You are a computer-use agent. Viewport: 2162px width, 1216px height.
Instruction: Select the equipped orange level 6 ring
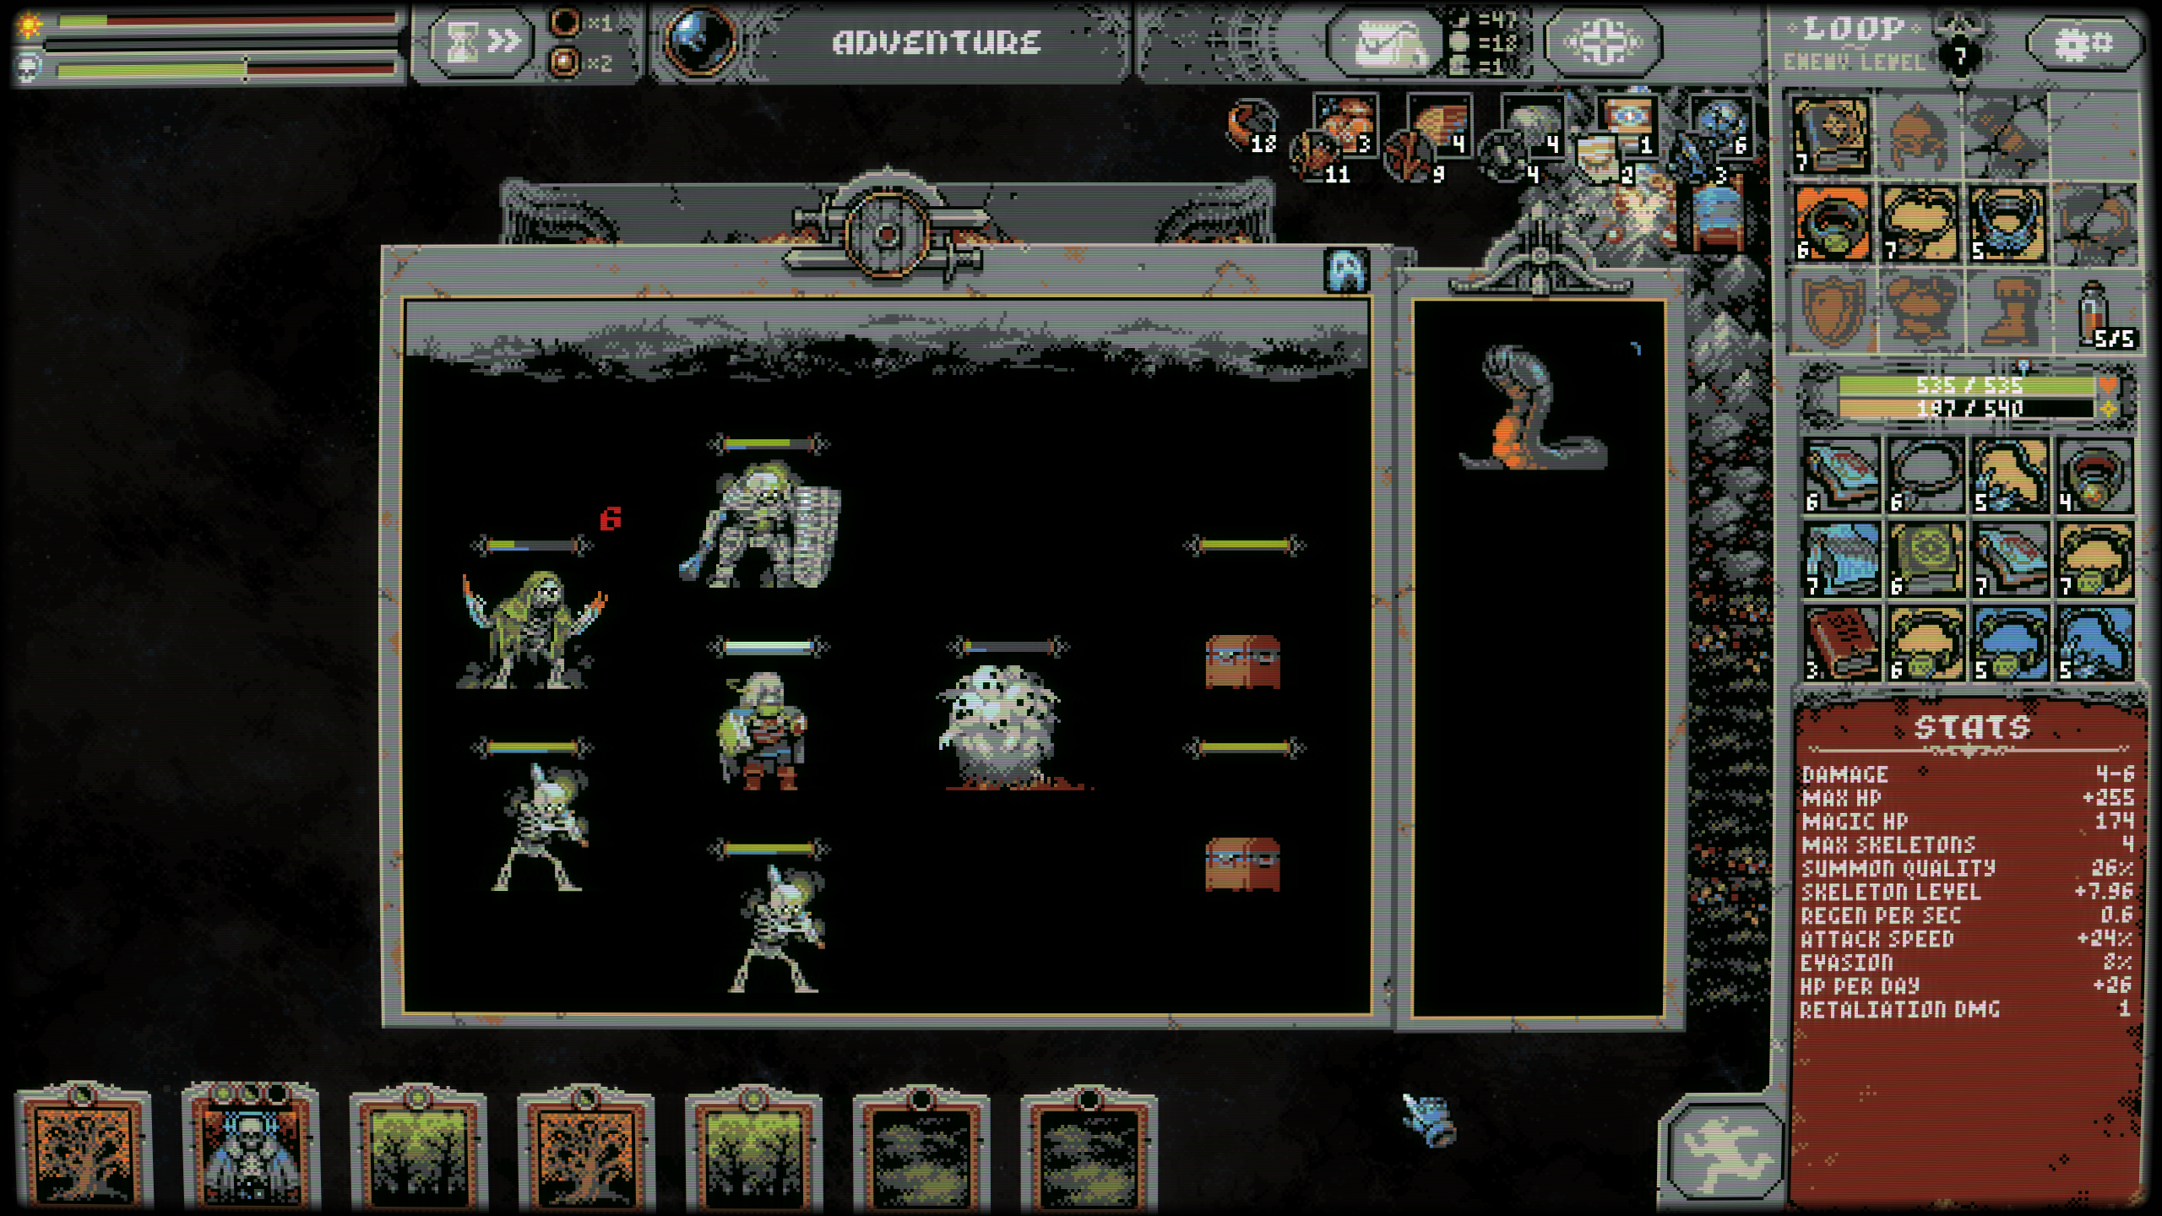[1832, 222]
